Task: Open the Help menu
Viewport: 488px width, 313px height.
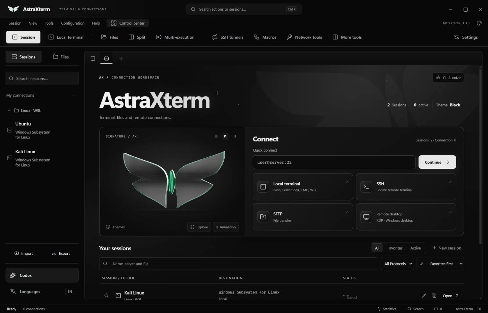Action: click(x=96, y=23)
